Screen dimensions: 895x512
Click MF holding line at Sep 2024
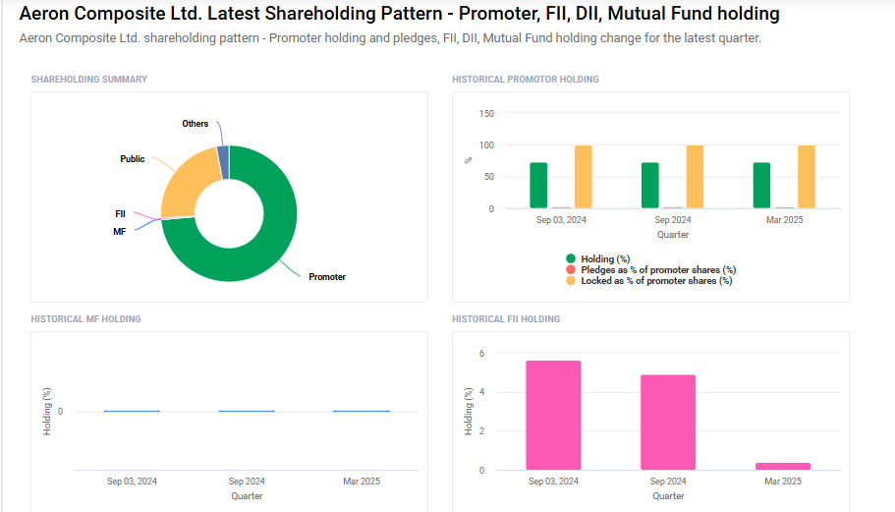247,411
